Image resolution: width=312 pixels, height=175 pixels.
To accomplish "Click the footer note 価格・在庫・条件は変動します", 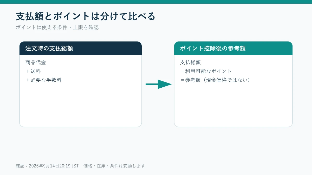I will [x=114, y=166].
